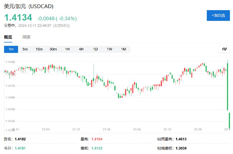This screenshot has height=154, width=233.
Task: Select the 30m timeframe
Action: coord(53,49)
